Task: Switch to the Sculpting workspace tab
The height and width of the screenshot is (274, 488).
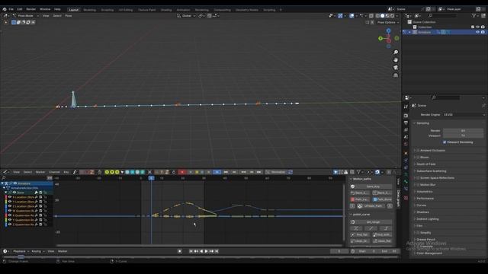Action: (108, 10)
